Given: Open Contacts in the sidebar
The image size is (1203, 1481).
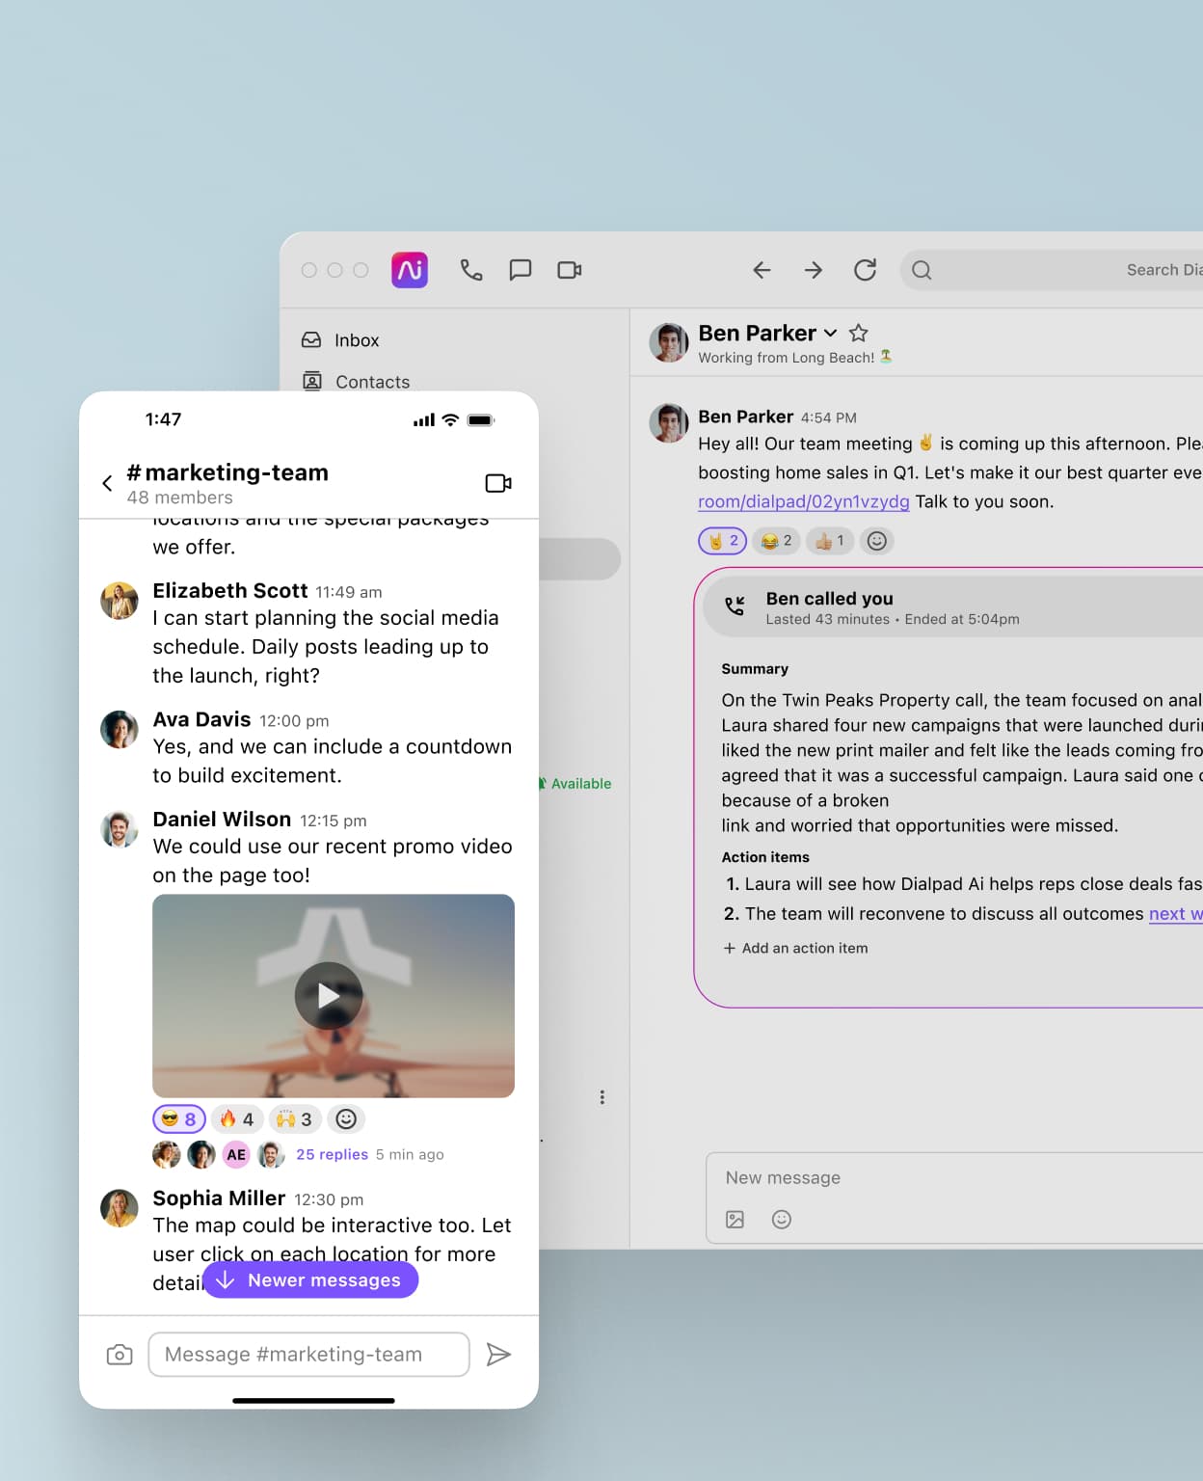Looking at the screenshot, I should (x=372, y=382).
